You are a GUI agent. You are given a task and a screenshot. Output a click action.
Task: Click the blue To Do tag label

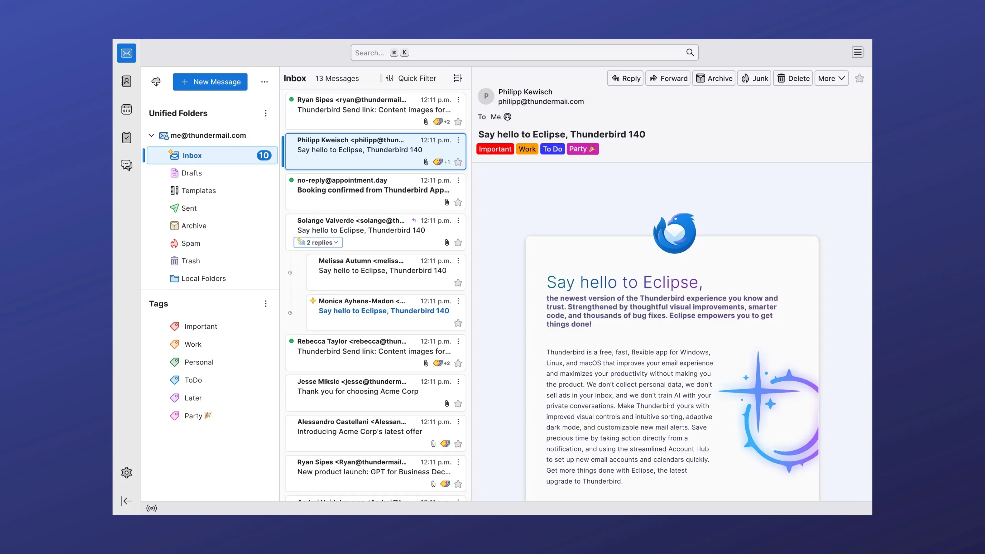[x=553, y=149]
